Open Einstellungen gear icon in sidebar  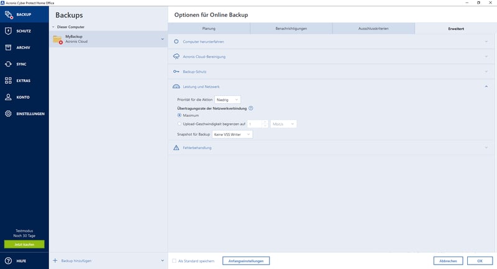click(x=9, y=114)
